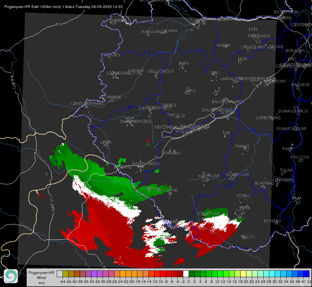
Task: Click the TAB town label
Action: pos(226,133)
